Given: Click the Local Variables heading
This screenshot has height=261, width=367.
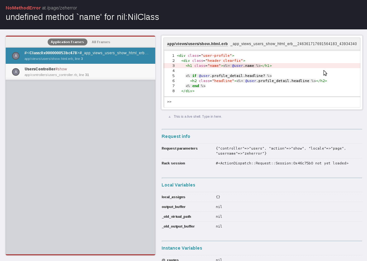Looking at the screenshot, I should (x=178, y=185).
